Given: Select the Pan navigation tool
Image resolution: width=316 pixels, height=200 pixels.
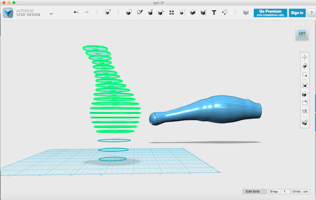Looking at the screenshot, I should tap(305, 57).
